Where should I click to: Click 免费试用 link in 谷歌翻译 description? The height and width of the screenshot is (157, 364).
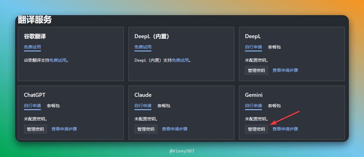(x=58, y=60)
